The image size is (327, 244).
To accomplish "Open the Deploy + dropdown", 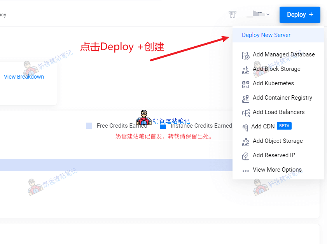I will click(x=300, y=14).
